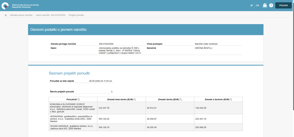294x137 pixels.
Task: Click the Naročnik label
Action: click(x=151, y=48)
